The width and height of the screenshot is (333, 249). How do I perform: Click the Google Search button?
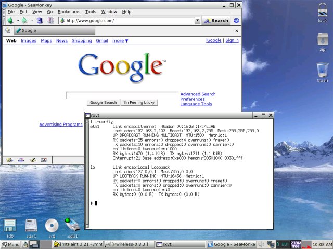(104, 103)
